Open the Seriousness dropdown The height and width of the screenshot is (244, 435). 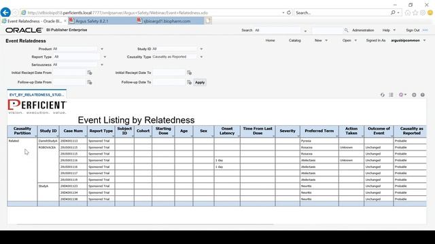[x=102, y=65]
